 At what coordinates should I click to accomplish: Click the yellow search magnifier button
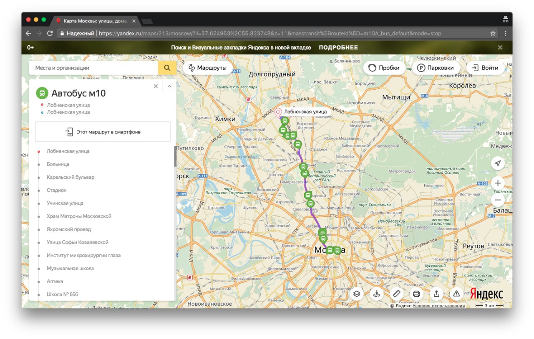pos(167,68)
